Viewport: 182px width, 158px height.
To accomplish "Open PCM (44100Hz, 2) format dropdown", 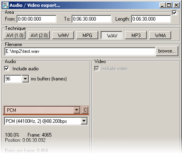I will click(84, 121).
